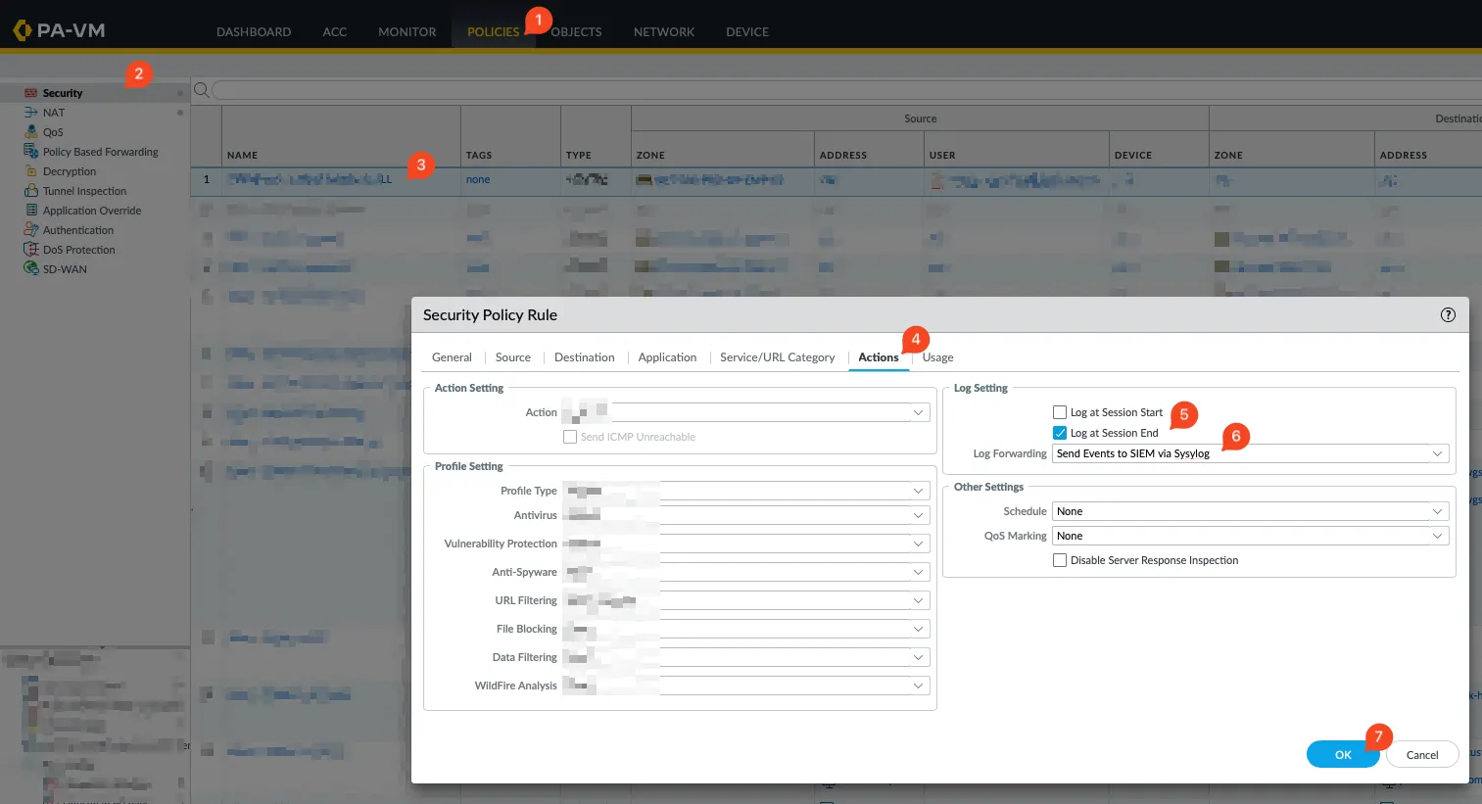1482x804 pixels.
Task: Open the Service/URL Category tab
Action: 777,357
